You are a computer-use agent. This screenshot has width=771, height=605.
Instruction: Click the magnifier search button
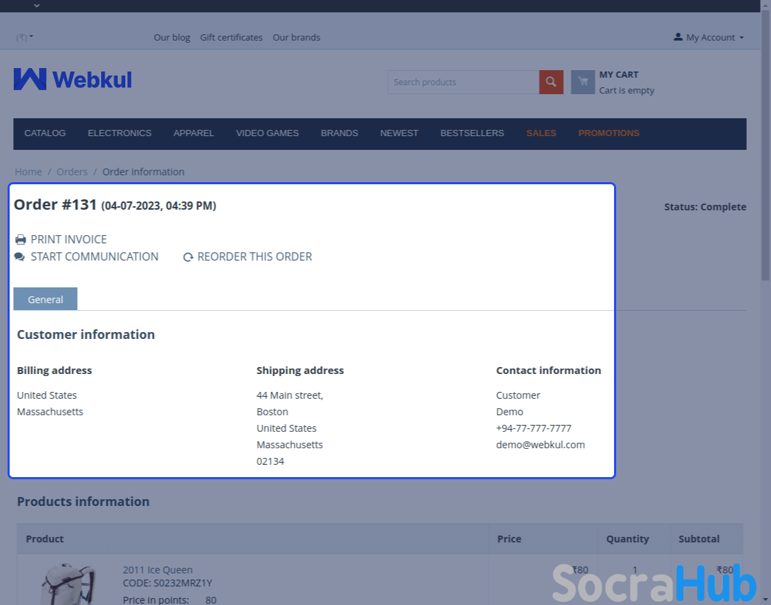pyautogui.click(x=551, y=82)
